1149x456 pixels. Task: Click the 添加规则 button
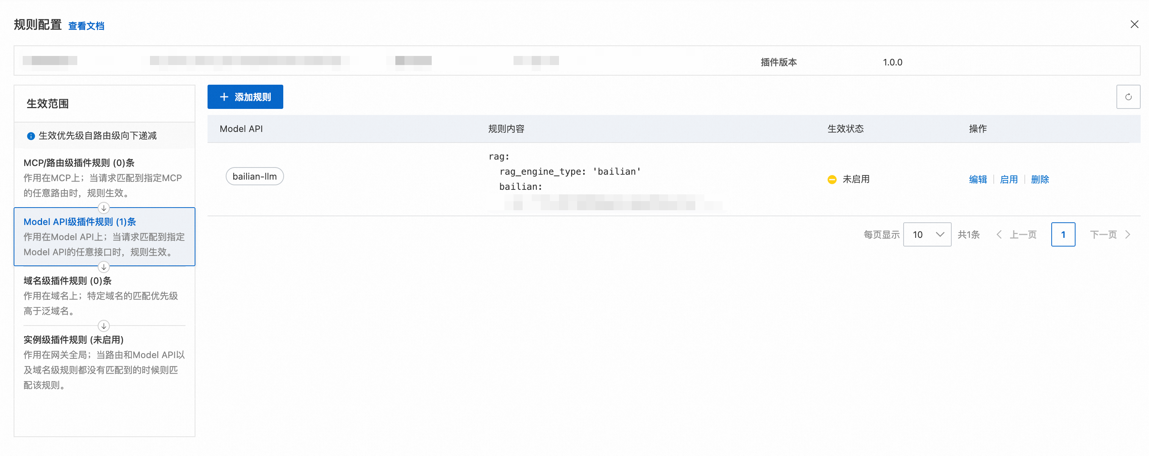coord(245,97)
